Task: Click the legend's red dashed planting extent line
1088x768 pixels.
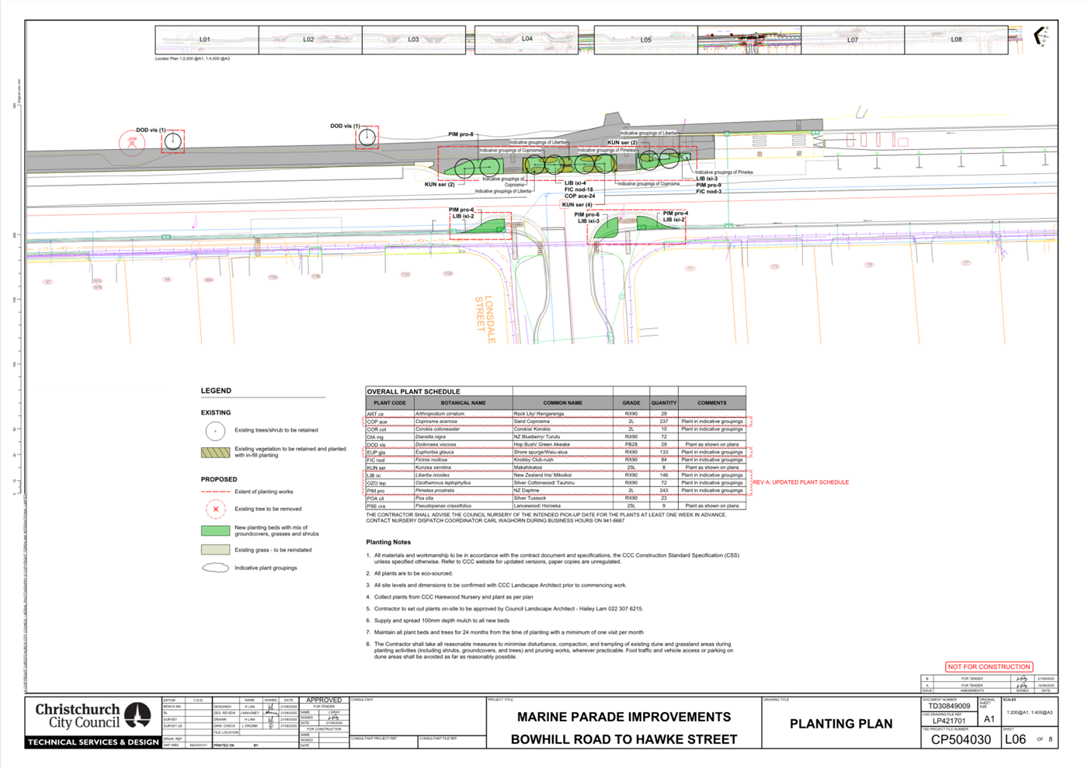Action: (x=215, y=492)
